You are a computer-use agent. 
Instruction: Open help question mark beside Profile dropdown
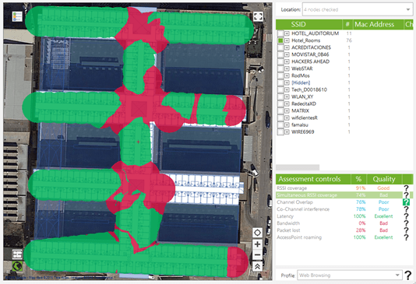click(408, 275)
